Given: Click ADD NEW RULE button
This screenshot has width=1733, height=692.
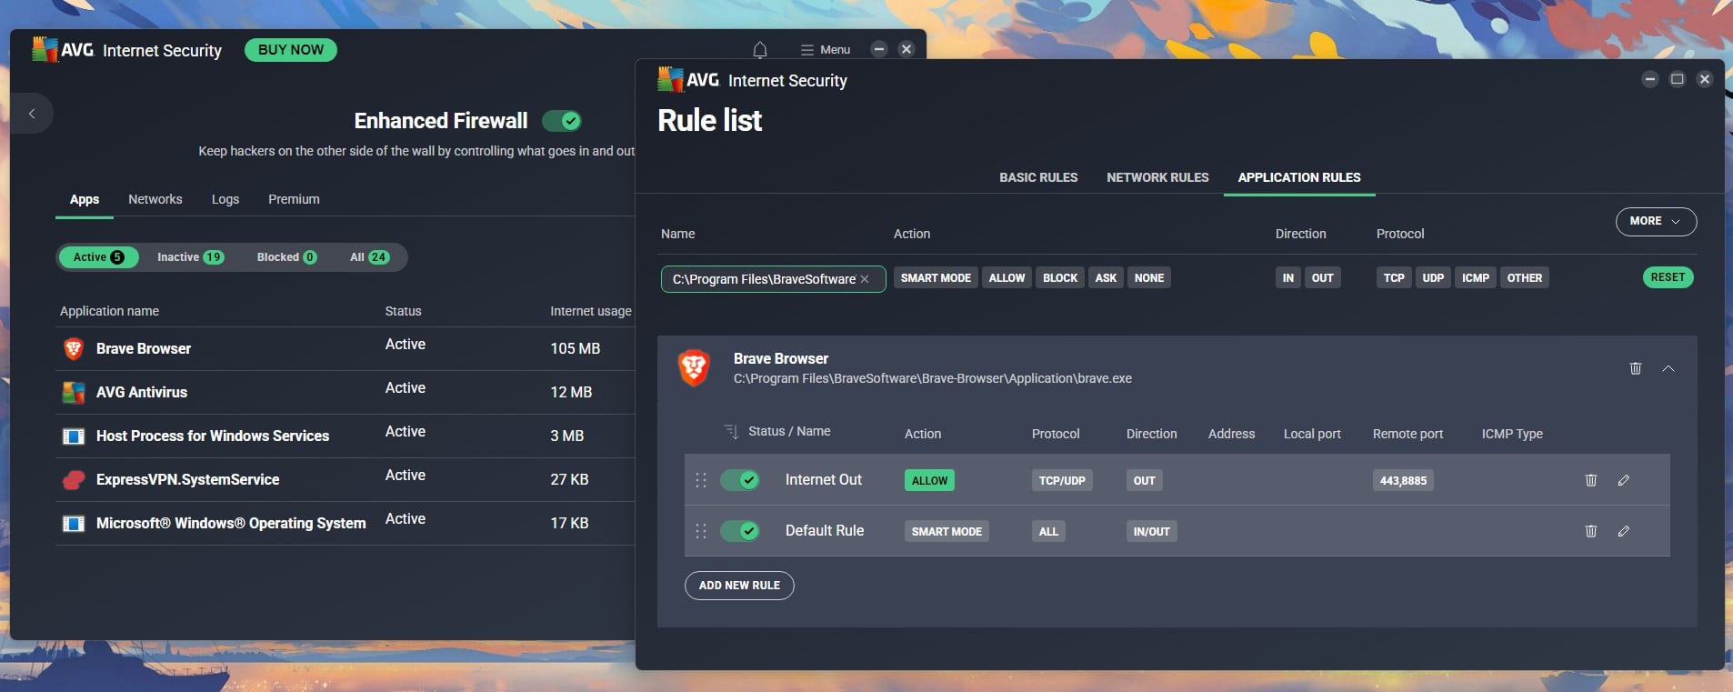Looking at the screenshot, I should coord(739,586).
